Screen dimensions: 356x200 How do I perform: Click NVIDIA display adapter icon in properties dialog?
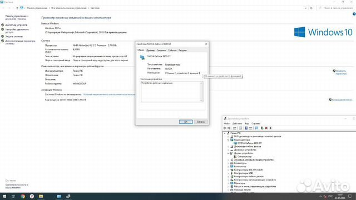(x=142, y=57)
